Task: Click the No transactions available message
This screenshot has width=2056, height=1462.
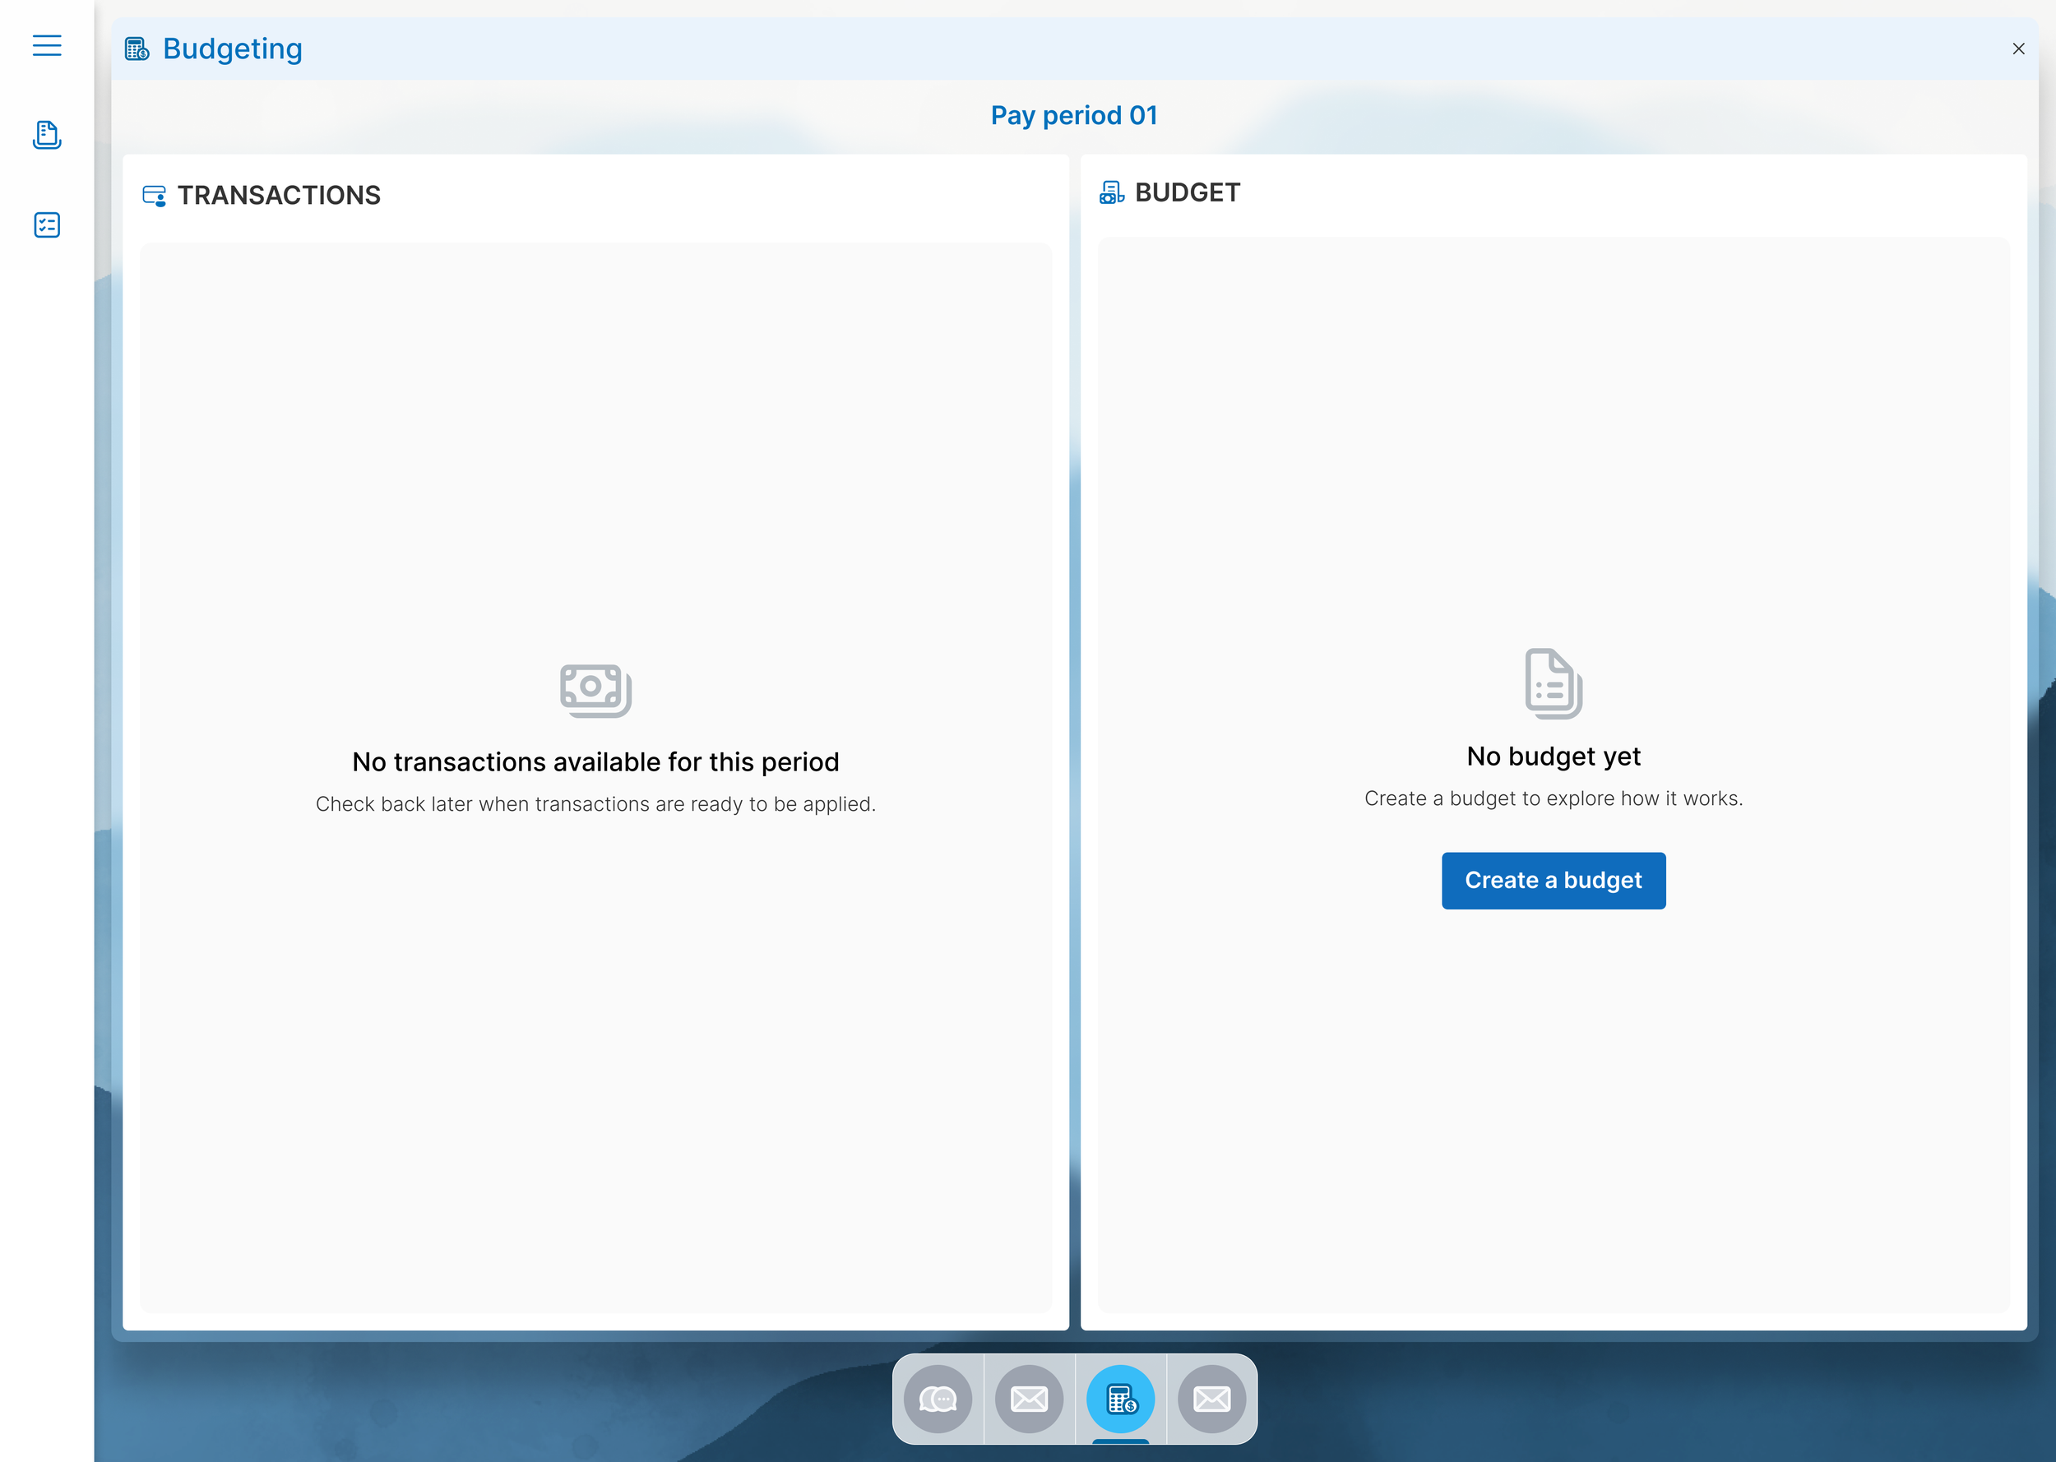Action: point(595,762)
